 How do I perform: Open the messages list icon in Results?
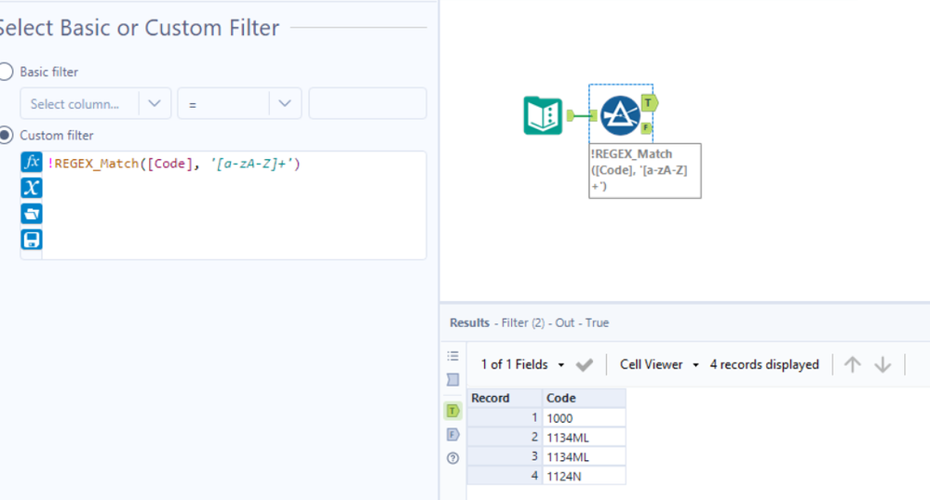(x=453, y=356)
